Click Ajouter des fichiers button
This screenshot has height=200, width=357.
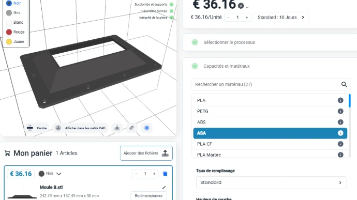[146, 153]
